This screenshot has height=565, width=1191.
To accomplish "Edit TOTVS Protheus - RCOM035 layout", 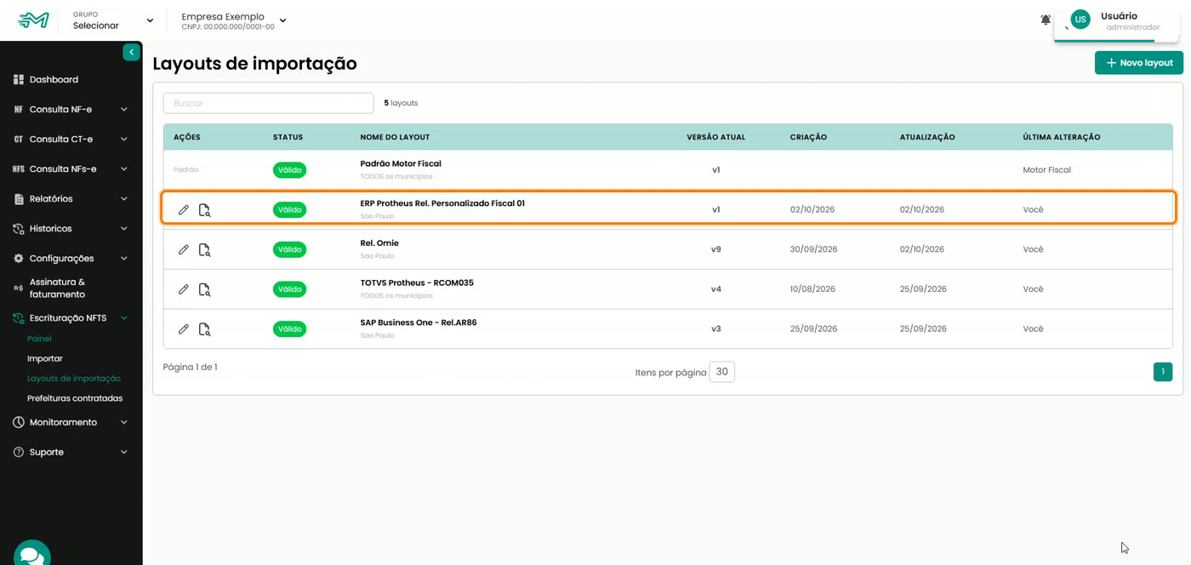I will pos(183,289).
